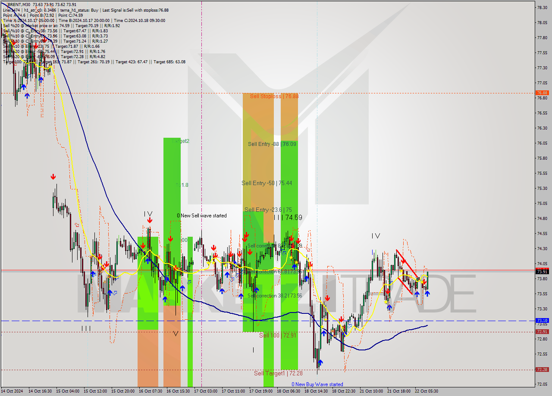The image size is (552, 396).
Task: Click the BRENT,M30 symbol title
Action: pyautogui.click(x=19, y=5)
